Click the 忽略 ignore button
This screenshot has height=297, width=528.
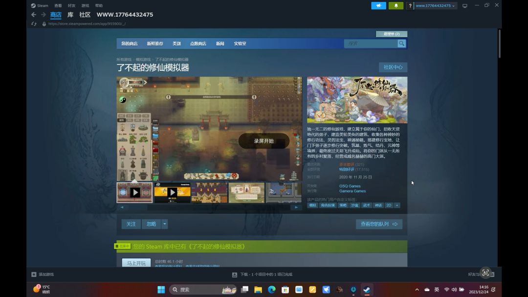click(151, 224)
